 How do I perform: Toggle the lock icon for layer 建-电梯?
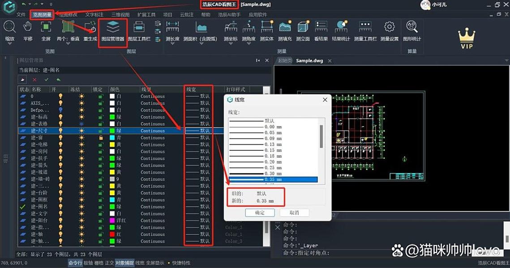[x=101, y=144]
